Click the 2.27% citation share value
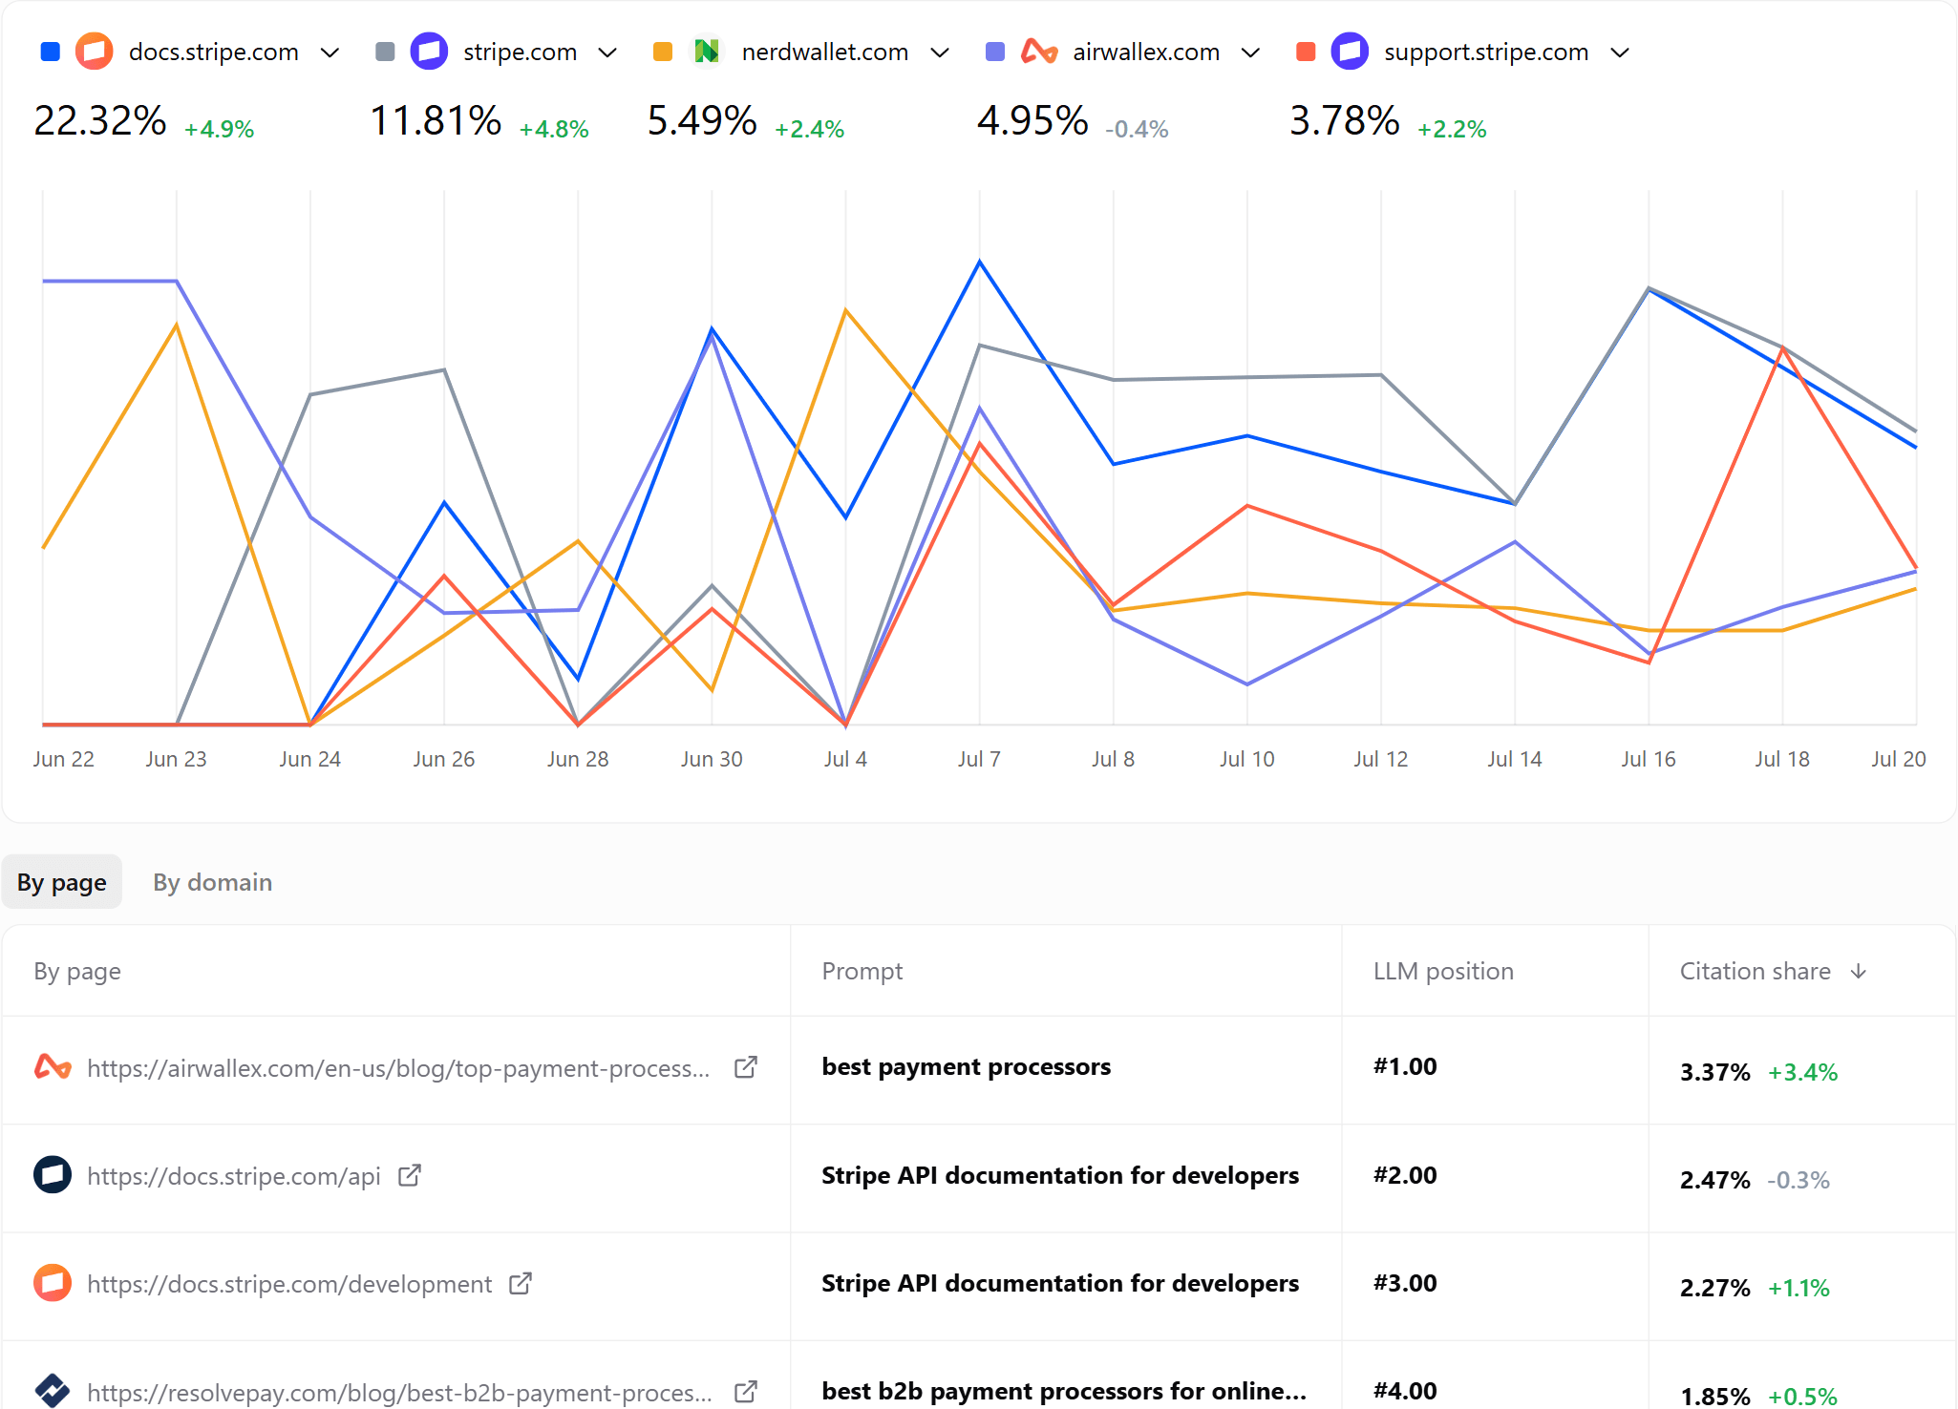Screen dimensions: 1958x1409 pos(1715,1288)
